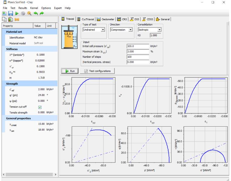Toggle the Tension cut-off checkbox

click(39, 107)
